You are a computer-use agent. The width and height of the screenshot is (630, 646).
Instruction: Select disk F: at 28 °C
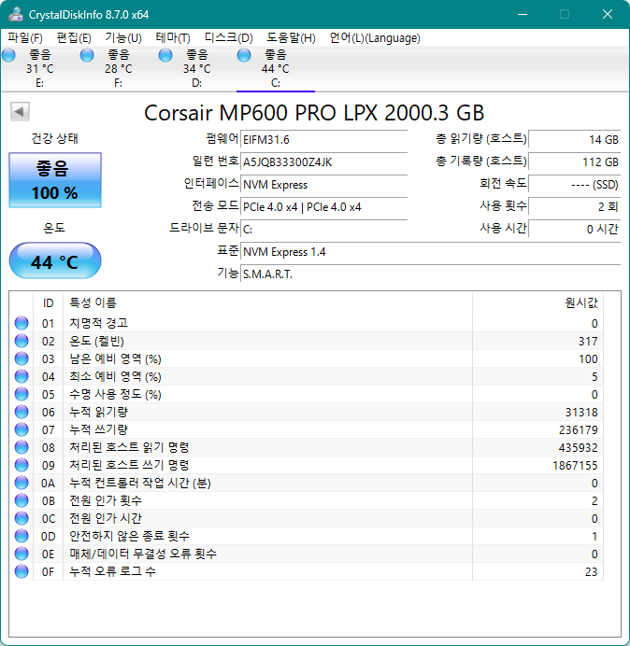[x=119, y=68]
